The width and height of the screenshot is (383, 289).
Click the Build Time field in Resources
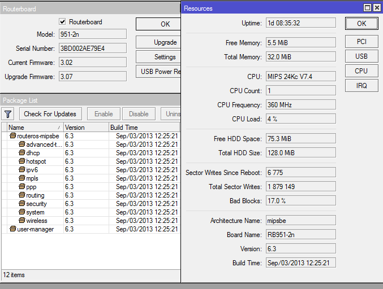[x=301, y=263]
